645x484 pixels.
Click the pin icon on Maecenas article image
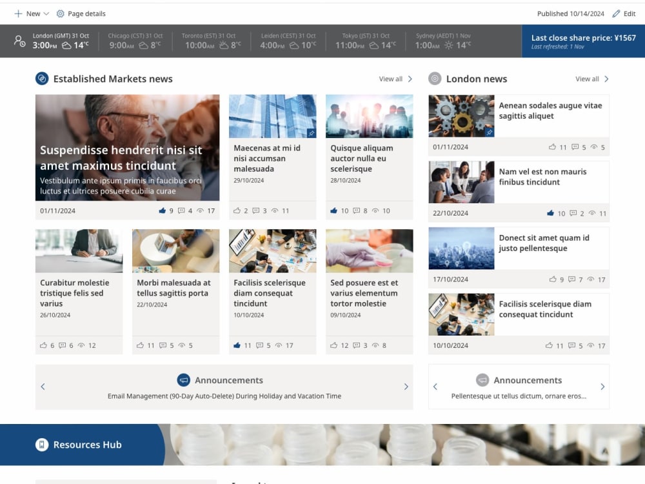pos(312,133)
